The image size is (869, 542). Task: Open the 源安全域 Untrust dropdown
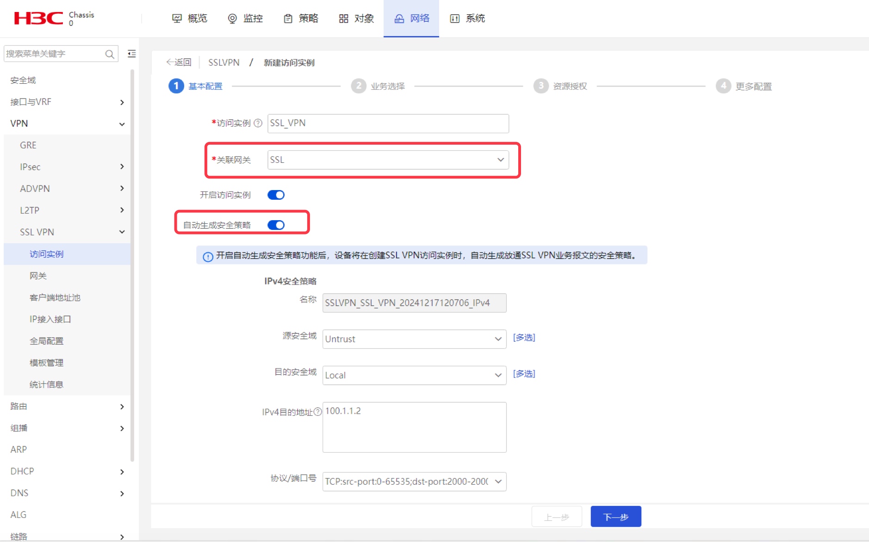point(414,339)
